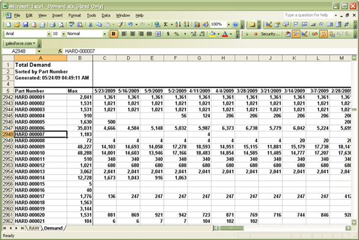Click the AutoSum sigma icon
359x240 pixels.
(166, 24)
